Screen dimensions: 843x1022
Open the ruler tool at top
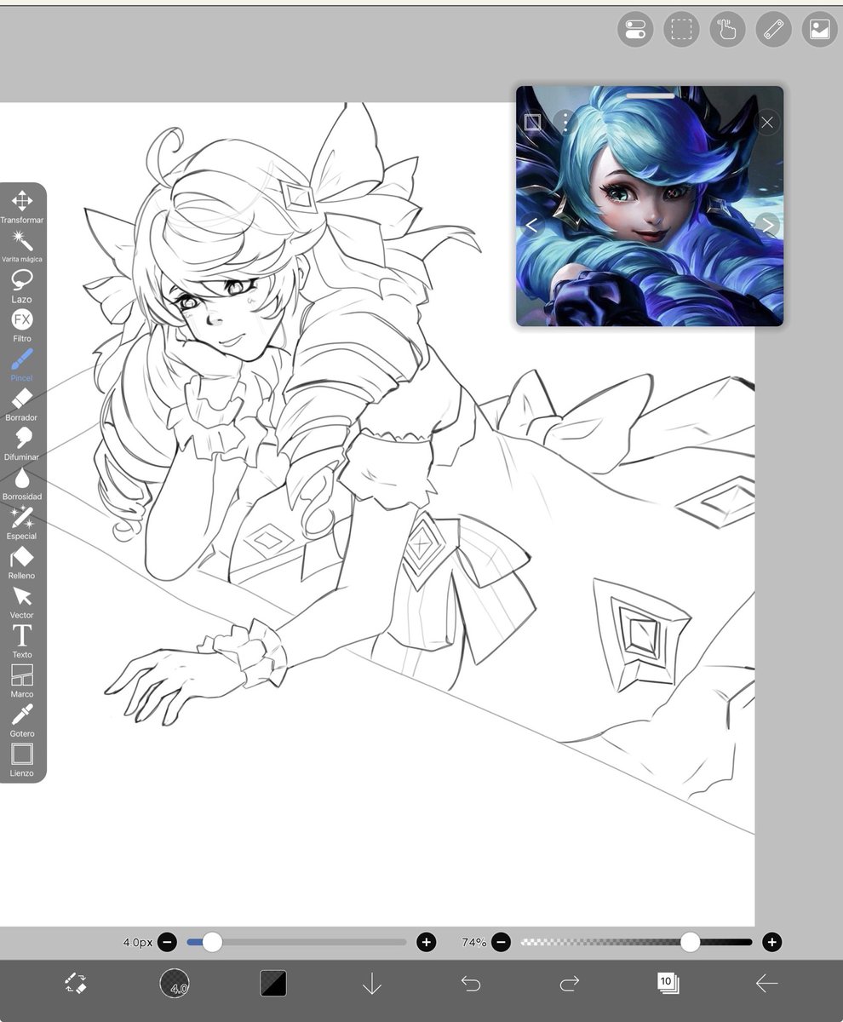click(x=773, y=30)
